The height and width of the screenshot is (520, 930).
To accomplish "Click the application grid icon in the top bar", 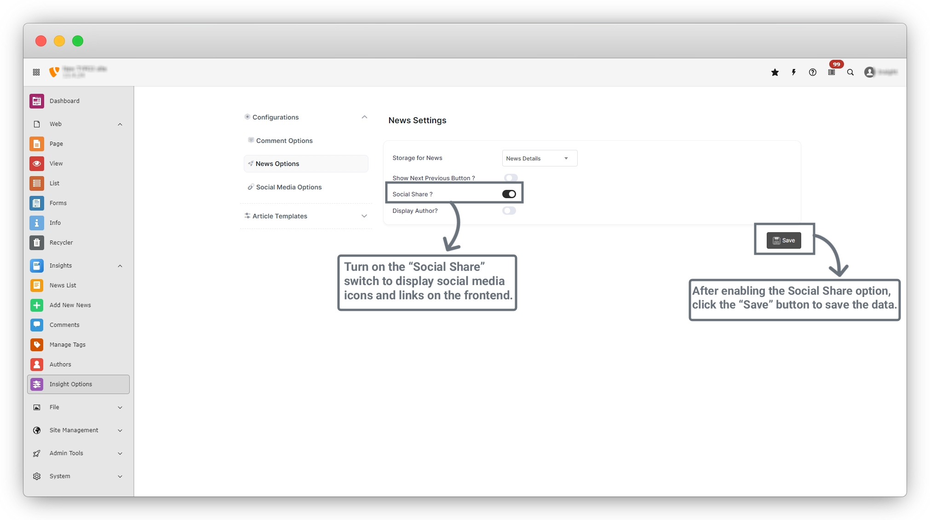I will pos(36,72).
